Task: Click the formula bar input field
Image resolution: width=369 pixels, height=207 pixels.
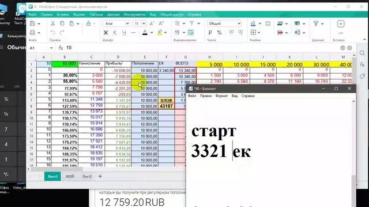Action: pyautogui.click(x=202, y=48)
